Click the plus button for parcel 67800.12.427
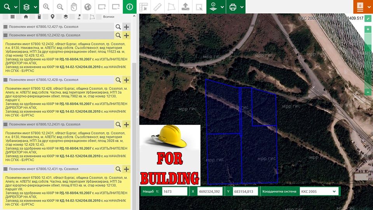 coord(126,27)
